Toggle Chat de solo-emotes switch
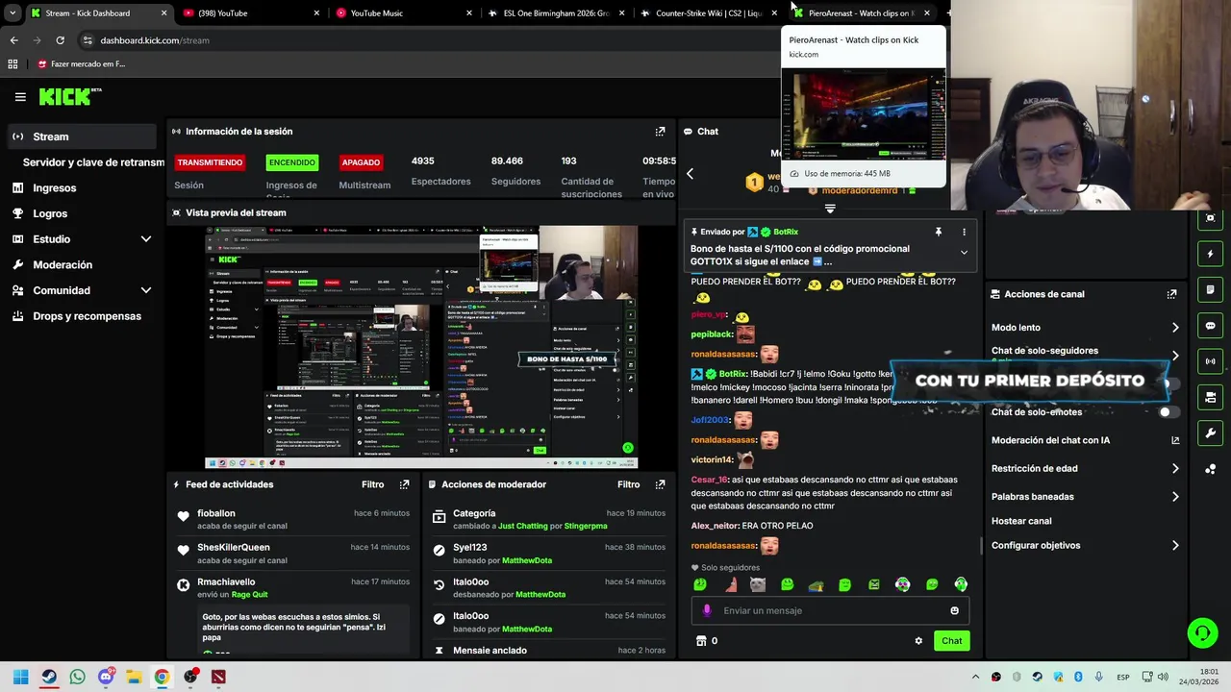1231x692 pixels. (x=1168, y=412)
